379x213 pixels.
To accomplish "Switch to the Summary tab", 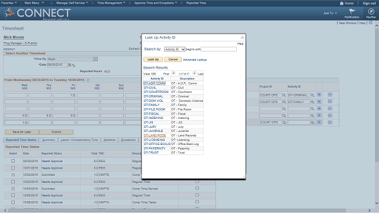I will coord(49,140).
